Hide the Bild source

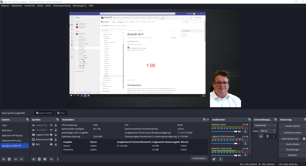coord(51,144)
